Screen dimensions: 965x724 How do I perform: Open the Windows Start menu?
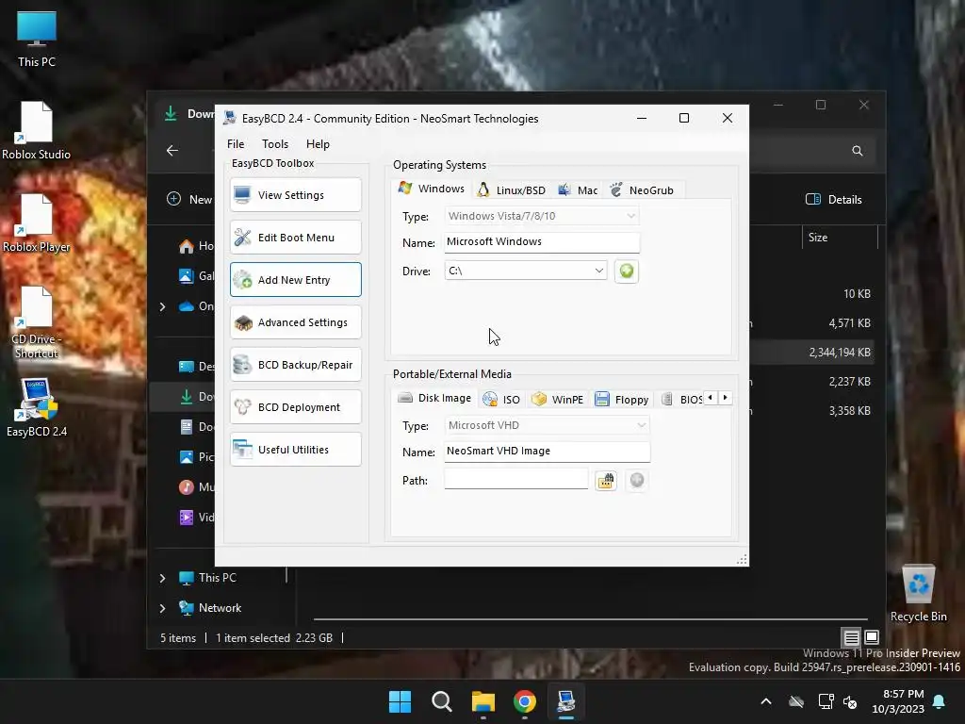pos(400,701)
